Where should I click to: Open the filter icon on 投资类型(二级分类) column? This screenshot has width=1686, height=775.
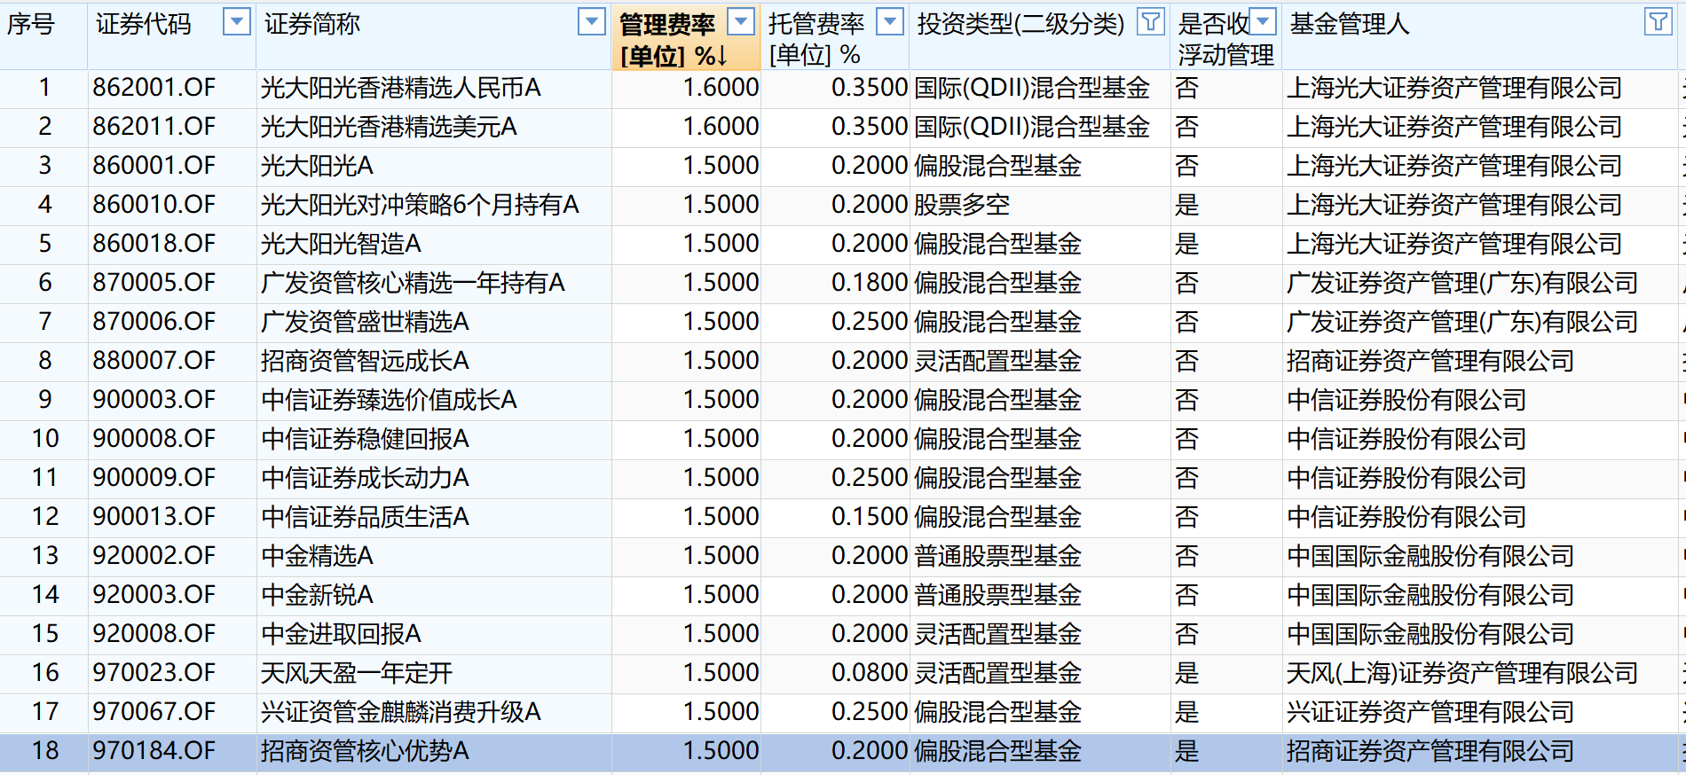tap(1150, 22)
